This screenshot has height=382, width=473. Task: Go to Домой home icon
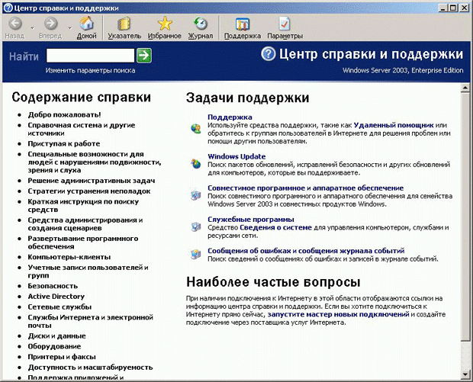[86, 24]
